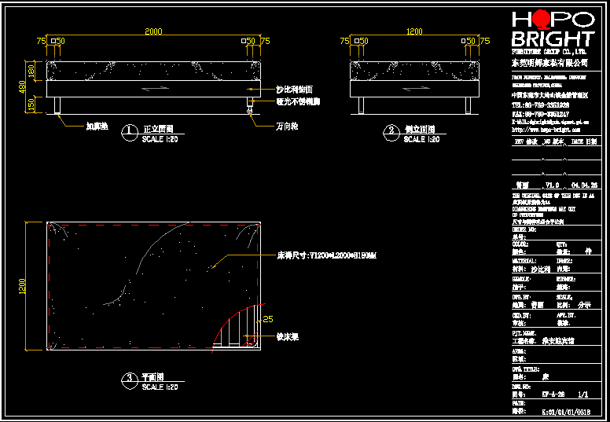610x422 pixels.
Task: Click the 万向轮 caster annotation
Action: tap(287, 127)
